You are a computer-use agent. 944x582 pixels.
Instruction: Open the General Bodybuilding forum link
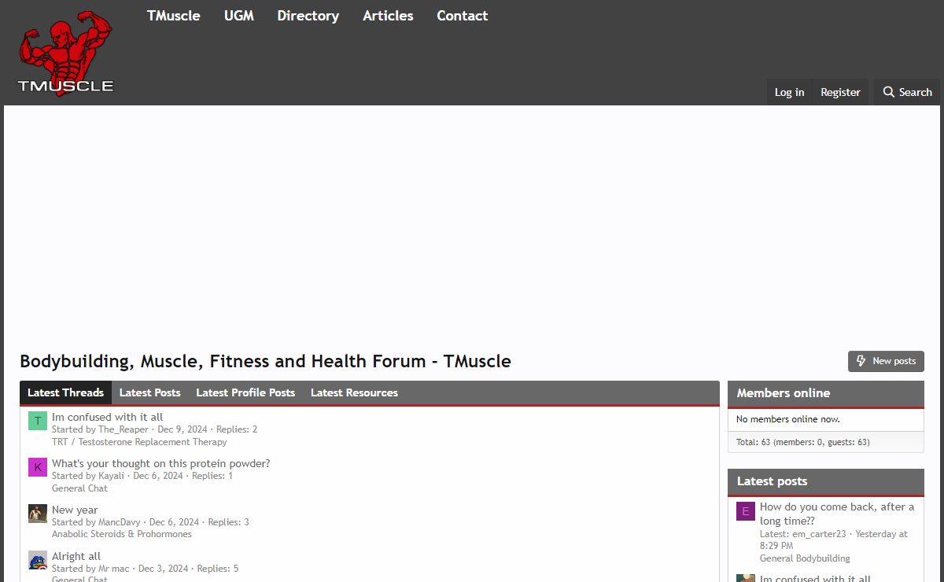(805, 558)
